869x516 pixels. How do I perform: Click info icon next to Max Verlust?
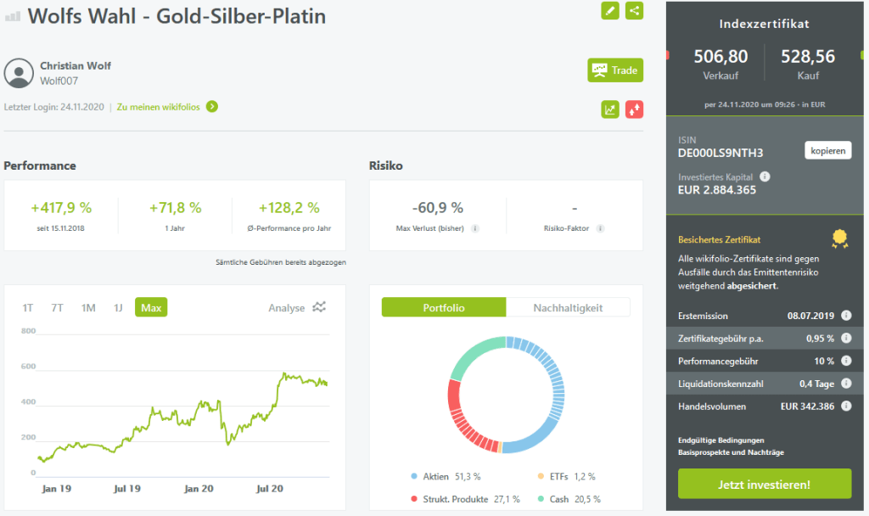(x=475, y=228)
